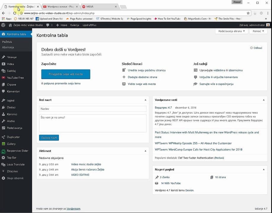Click the browser back arrow
The height and width of the screenshot is (213, 272).
coord(3,13)
